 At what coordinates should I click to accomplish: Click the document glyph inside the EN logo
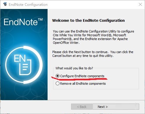coord(25,68)
